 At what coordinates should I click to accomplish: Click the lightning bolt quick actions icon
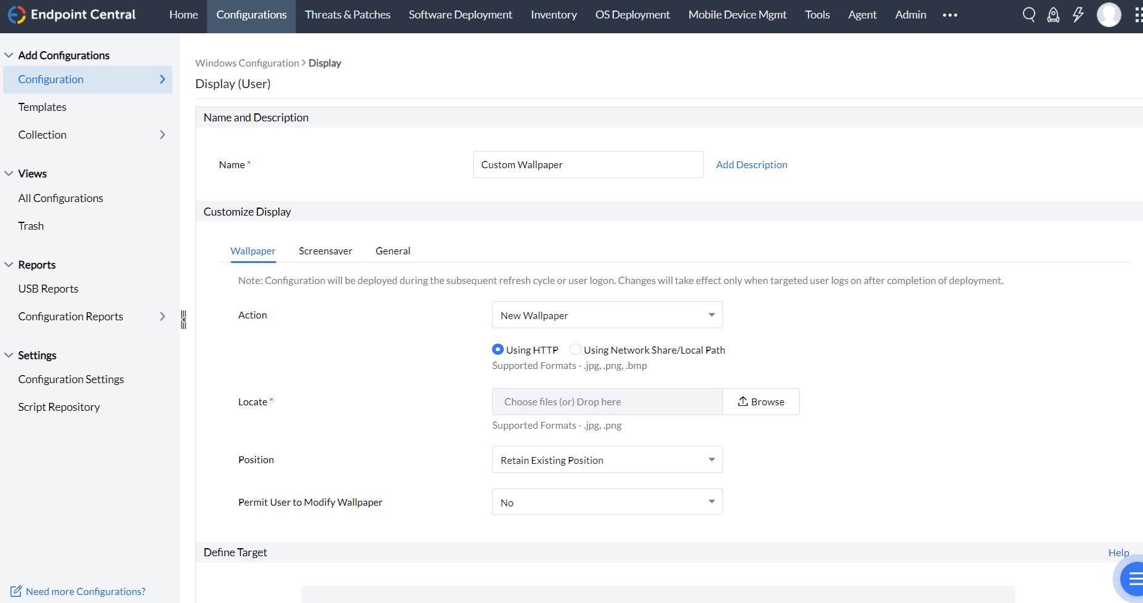pos(1078,15)
